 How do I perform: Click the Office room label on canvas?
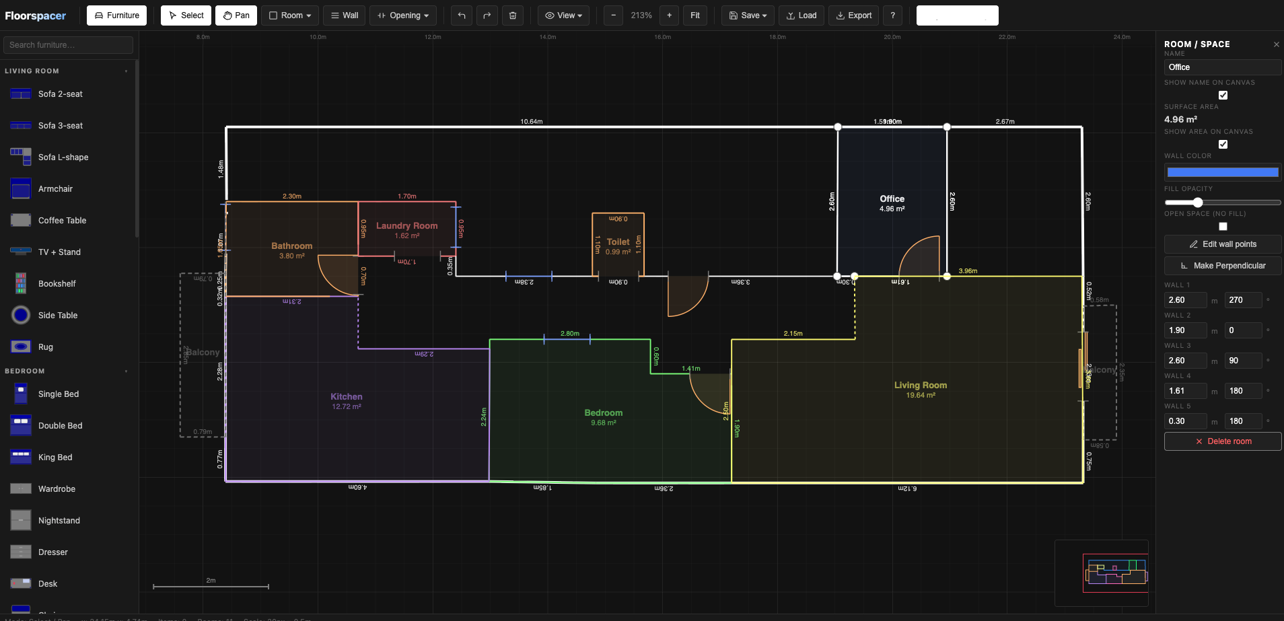892,199
